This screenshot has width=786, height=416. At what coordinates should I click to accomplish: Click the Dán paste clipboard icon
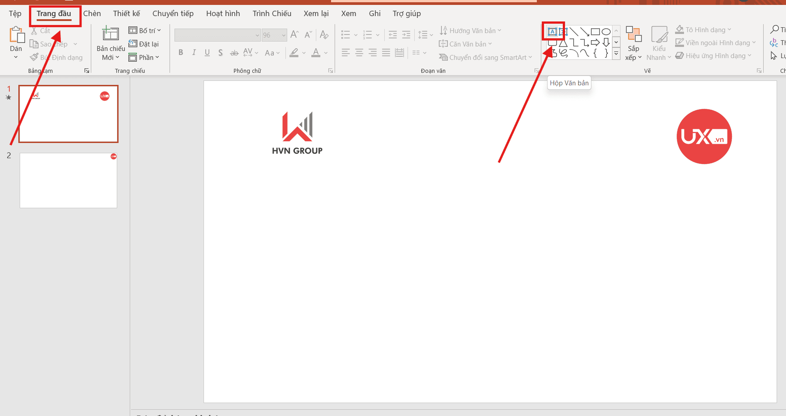pyautogui.click(x=16, y=35)
